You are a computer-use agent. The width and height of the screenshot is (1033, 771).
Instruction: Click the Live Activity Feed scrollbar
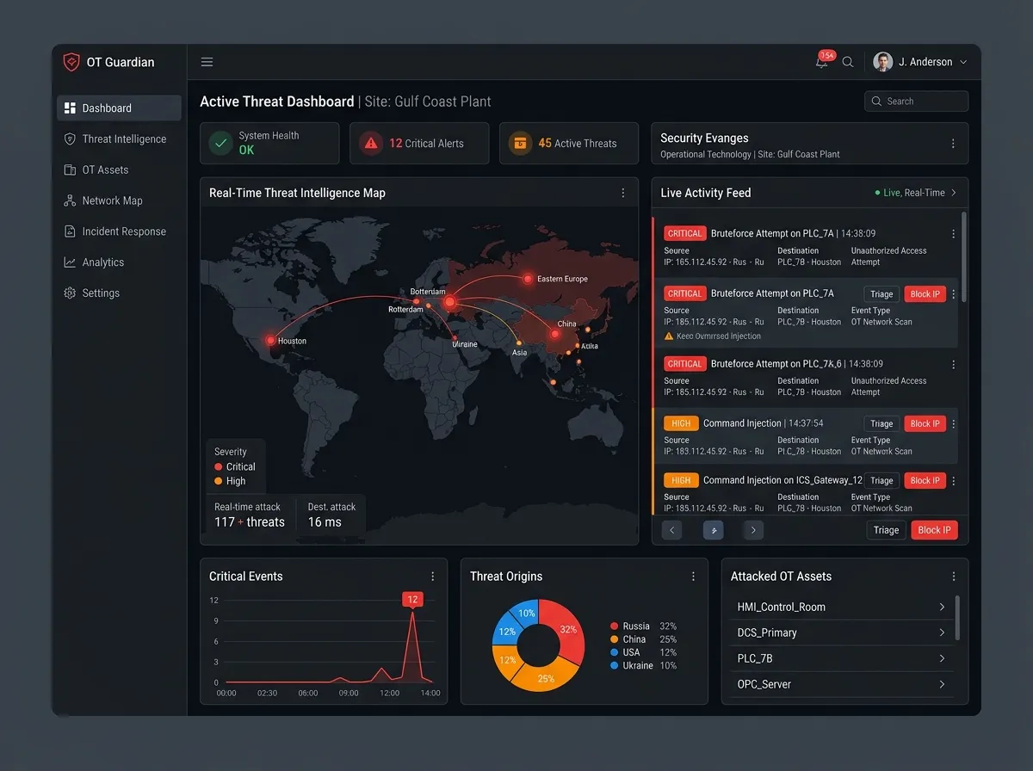(x=963, y=256)
